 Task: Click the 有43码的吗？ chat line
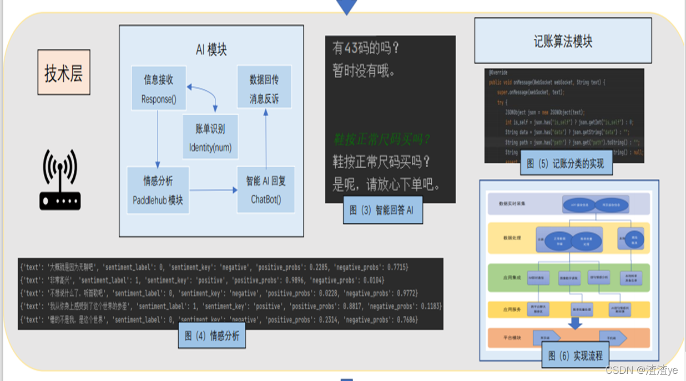[366, 49]
